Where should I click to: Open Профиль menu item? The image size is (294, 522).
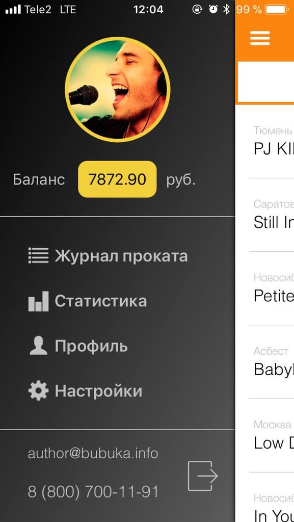click(x=78, y=346)
